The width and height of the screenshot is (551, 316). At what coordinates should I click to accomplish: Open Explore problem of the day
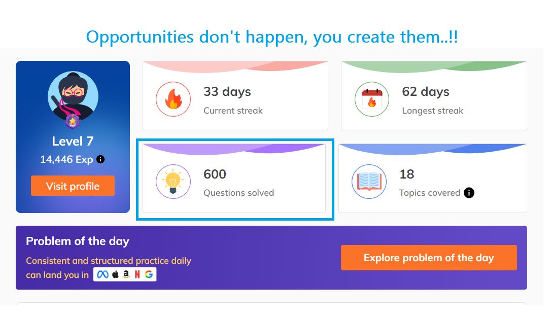pos(429,258)
